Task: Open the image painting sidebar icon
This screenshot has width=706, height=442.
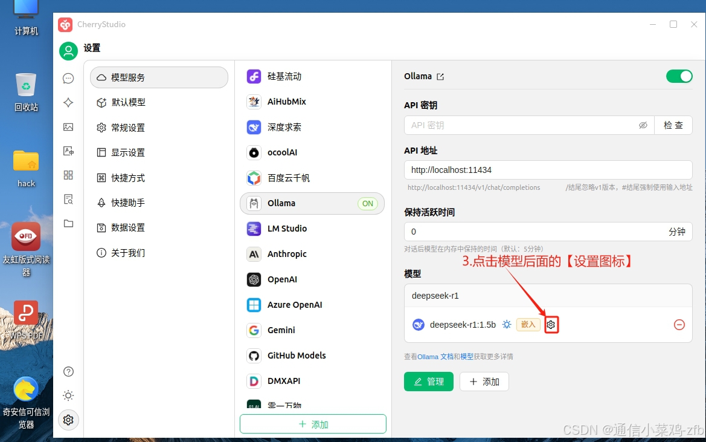Action: (68, 127)
